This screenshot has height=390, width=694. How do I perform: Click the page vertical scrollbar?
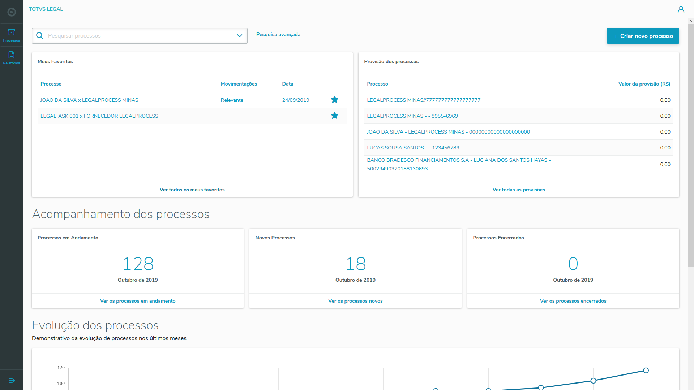pos(691,144)
